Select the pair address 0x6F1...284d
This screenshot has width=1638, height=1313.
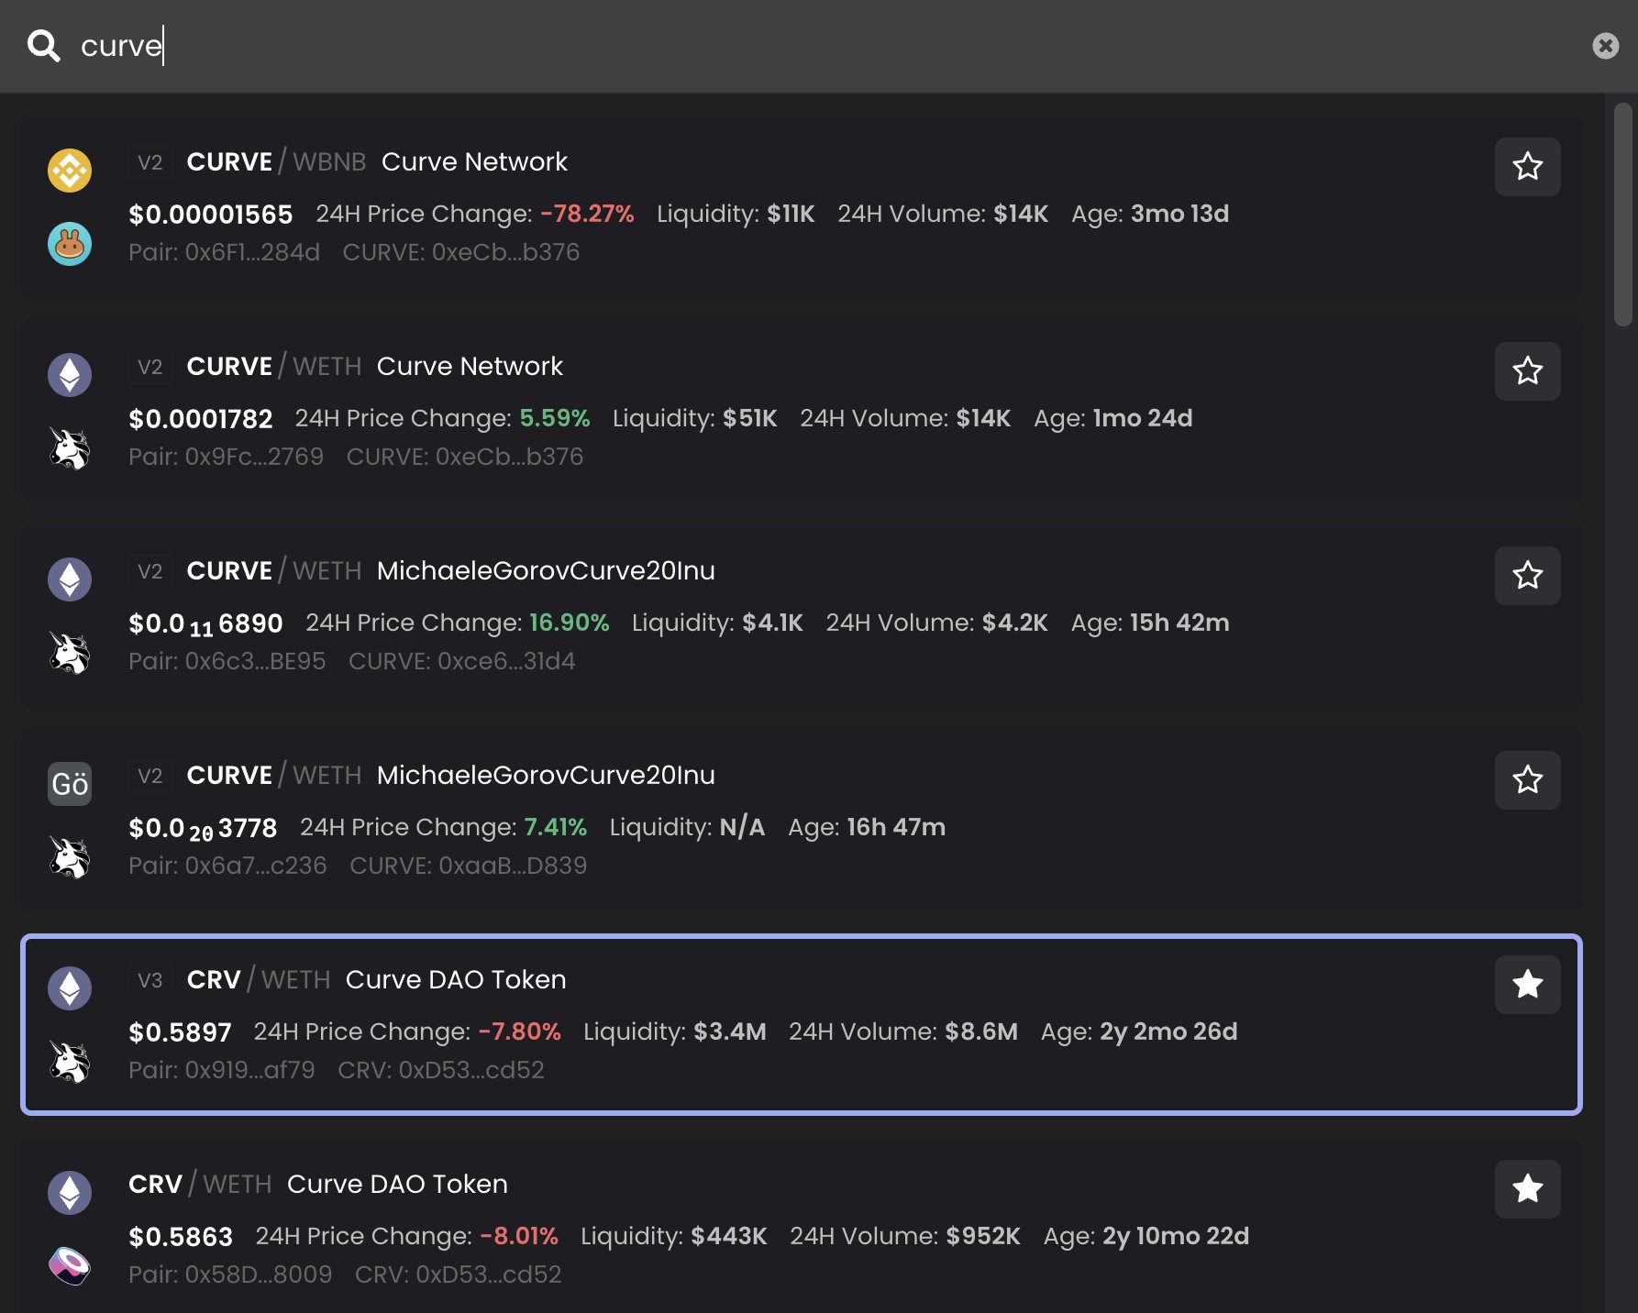[x=225, y=252]
